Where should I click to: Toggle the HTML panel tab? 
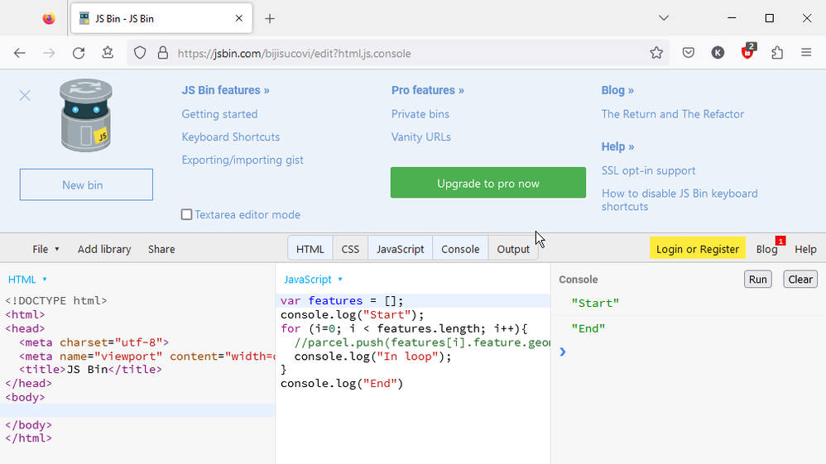310,249
